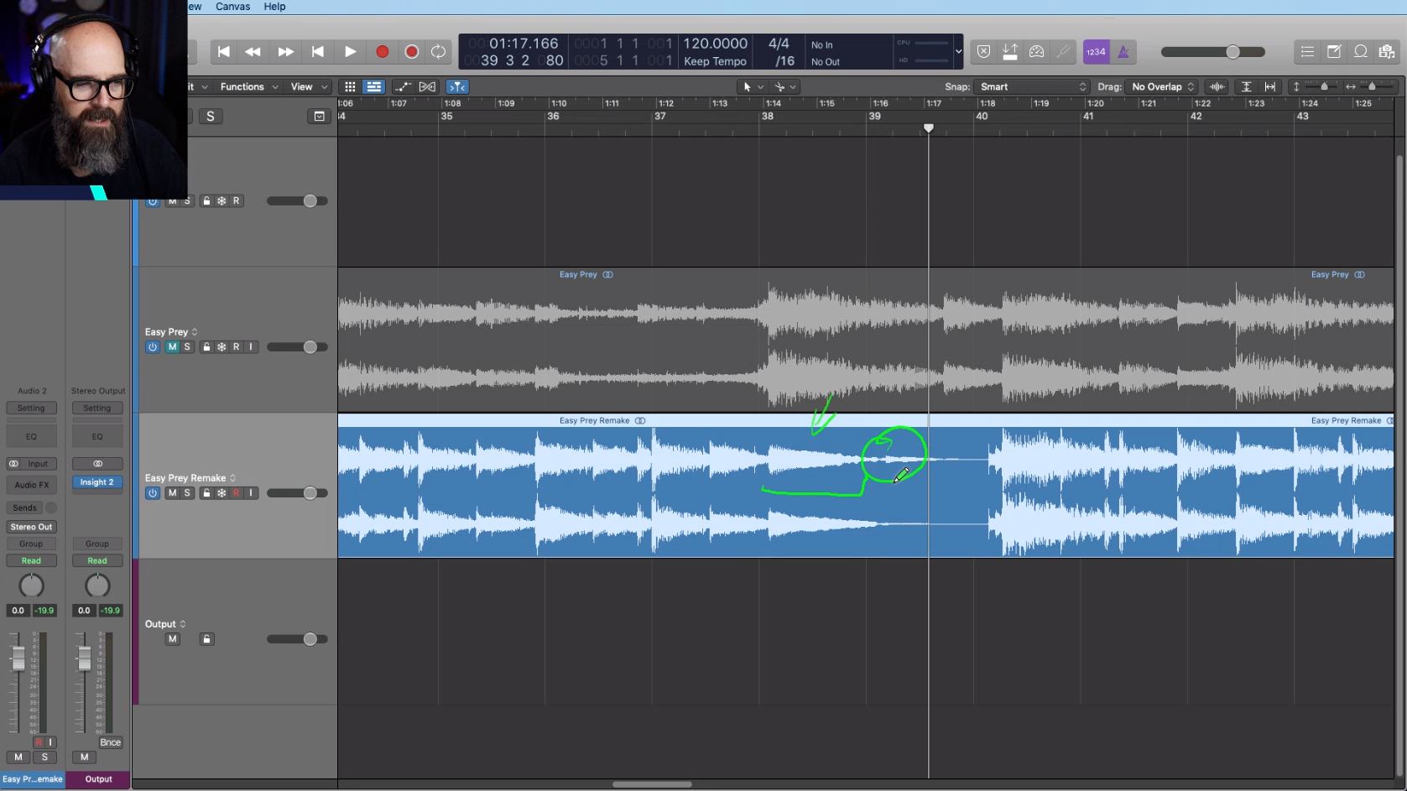
Task: Open the Drag No Overlap dropdown
Action: (x=1162, y=87)
